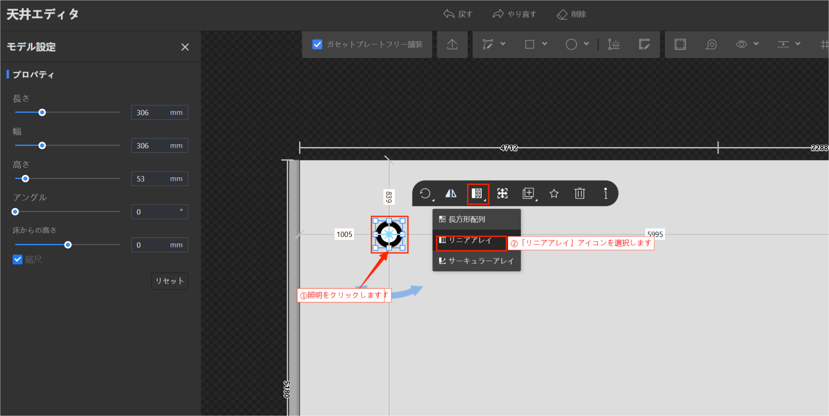Click the eraser icon for 削除
Screen dimensions: 829x416
coord(562,15)
